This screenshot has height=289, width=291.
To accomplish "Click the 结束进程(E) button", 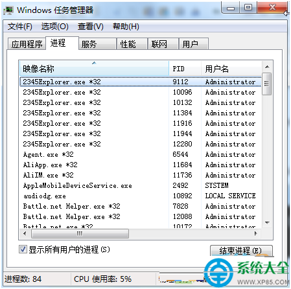I will pyautogui.click(x=241, y=251).
